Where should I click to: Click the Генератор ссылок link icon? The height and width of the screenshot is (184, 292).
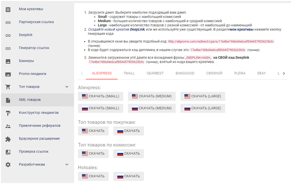point(8,48)
